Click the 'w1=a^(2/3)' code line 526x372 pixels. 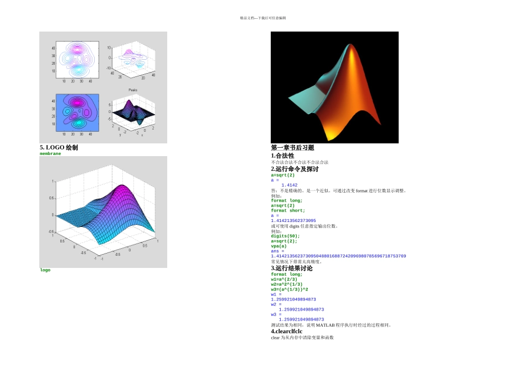click(x=284, y=280)
